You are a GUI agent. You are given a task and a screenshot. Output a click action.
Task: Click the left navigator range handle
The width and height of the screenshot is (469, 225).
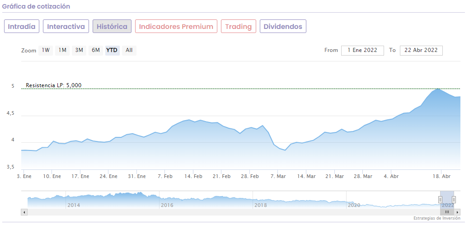point(441,199)
